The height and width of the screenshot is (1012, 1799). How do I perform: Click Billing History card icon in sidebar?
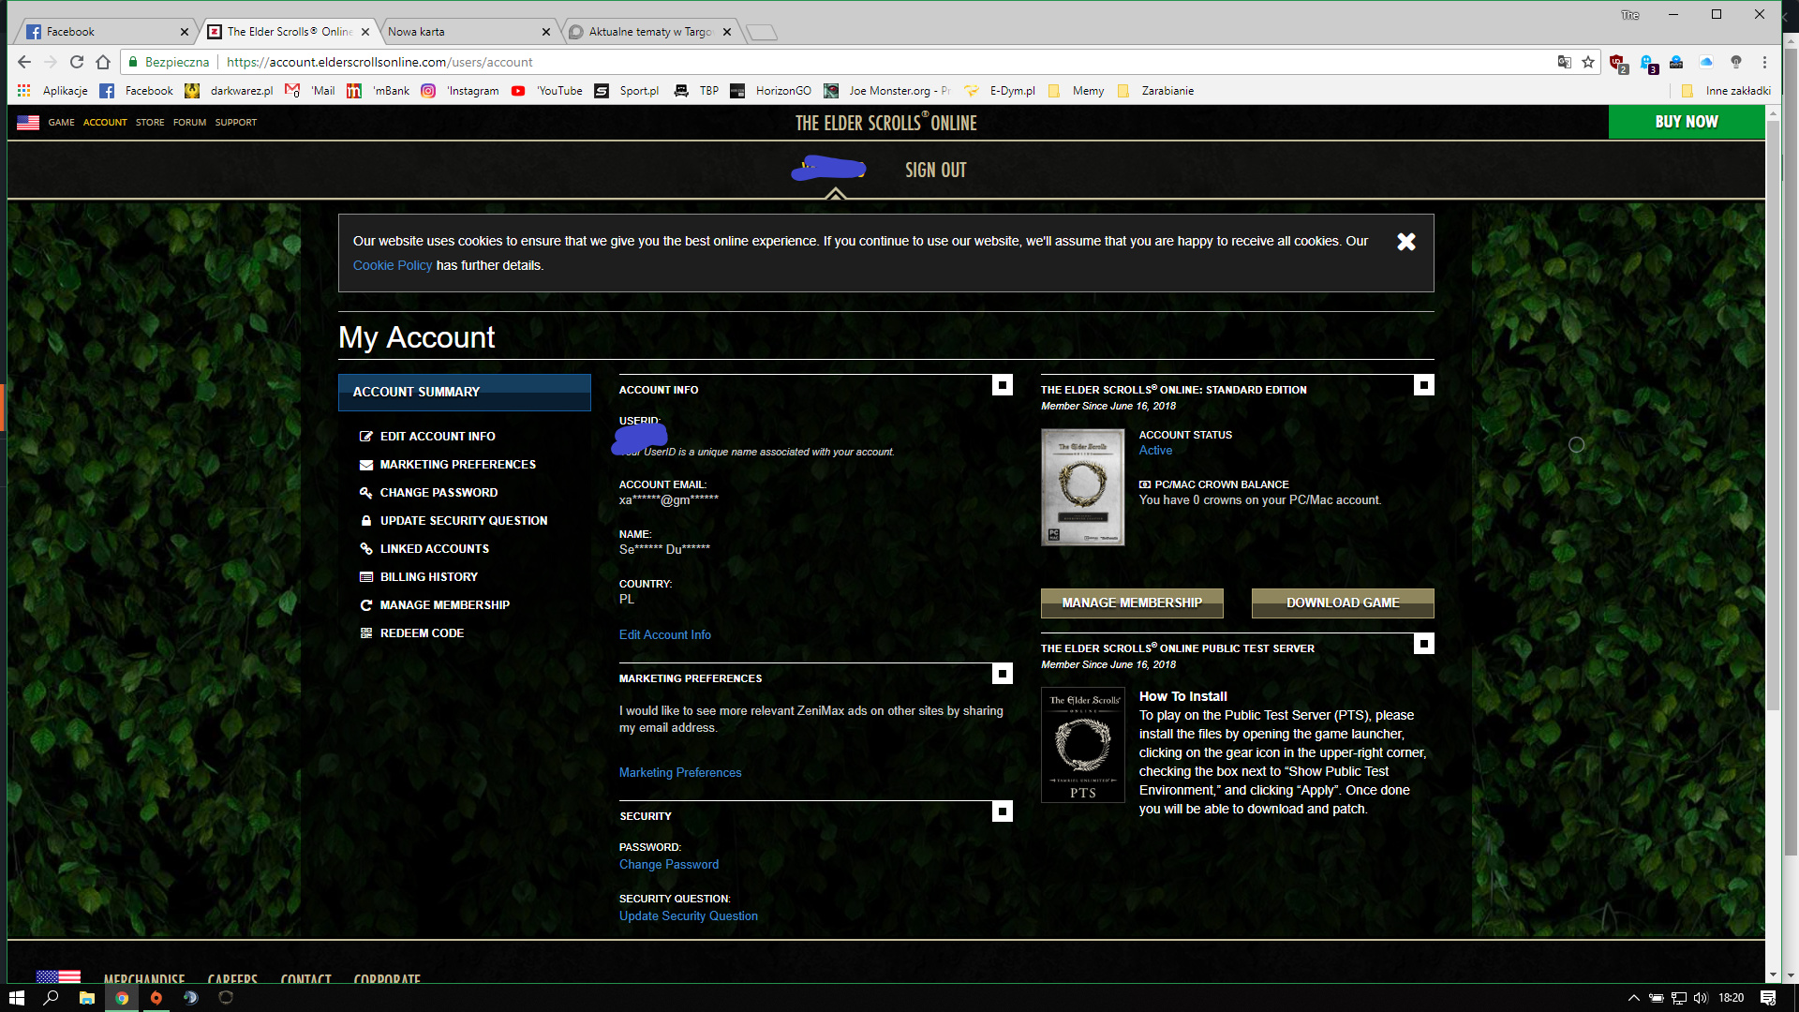tap(366, 577)
